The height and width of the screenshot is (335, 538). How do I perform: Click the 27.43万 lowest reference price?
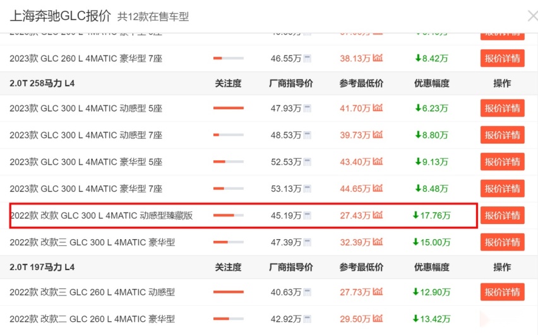pyautogui.click(x=355, y=215)
